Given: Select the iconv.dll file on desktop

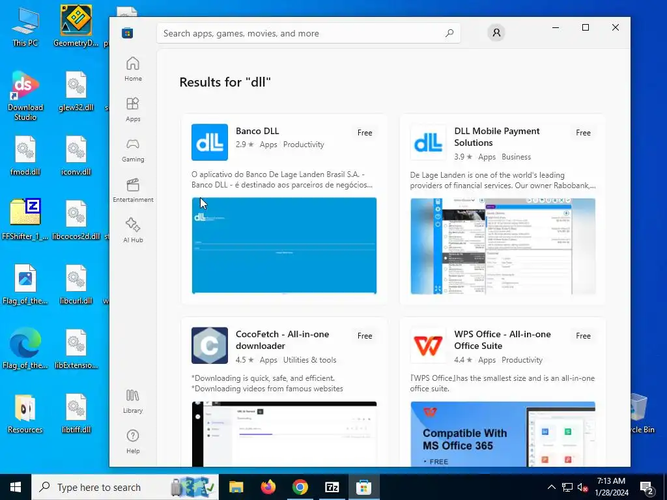Looking at the screenshot, I should [76, 156].
